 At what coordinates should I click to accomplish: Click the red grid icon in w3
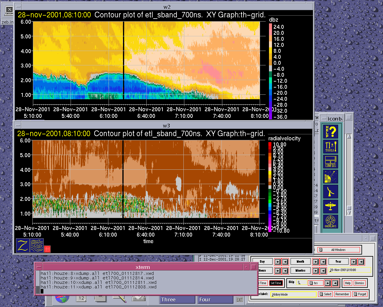click(47, 249)
